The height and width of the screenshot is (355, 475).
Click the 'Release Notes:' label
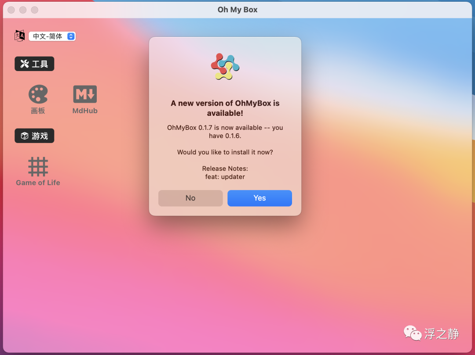[225, 169]
